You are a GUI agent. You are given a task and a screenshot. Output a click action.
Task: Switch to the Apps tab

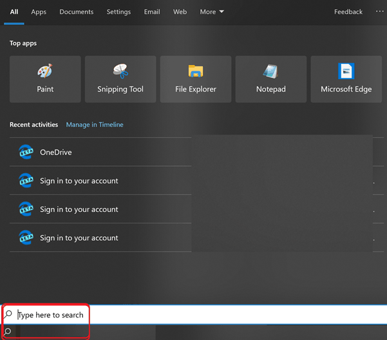39,12
